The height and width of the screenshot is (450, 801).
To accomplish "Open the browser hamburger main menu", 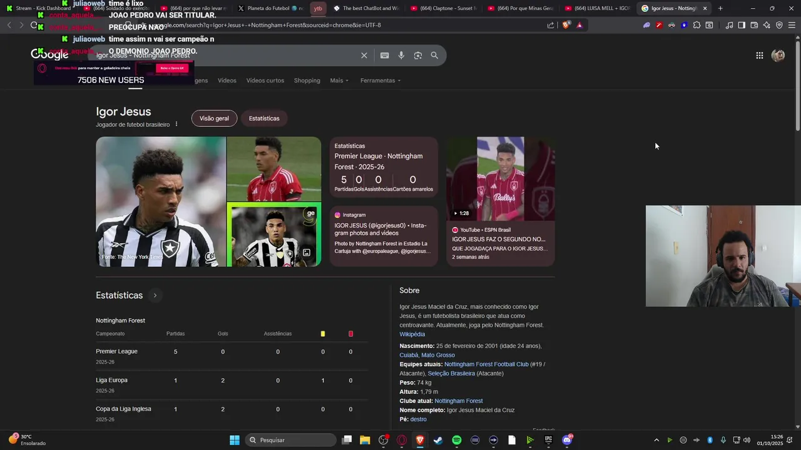I will pyautogui.click(x=792, y=25).
